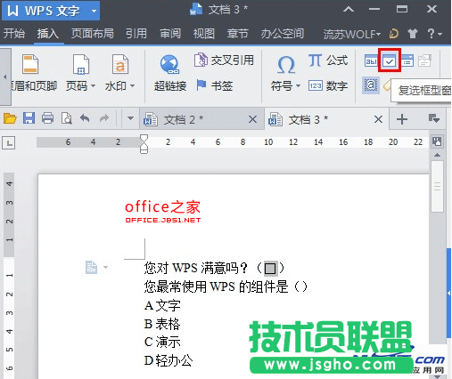This screenshot has width=452, height=379.
Task: Click the Symbol (符号) omega icon
Action: click(285, 65)
